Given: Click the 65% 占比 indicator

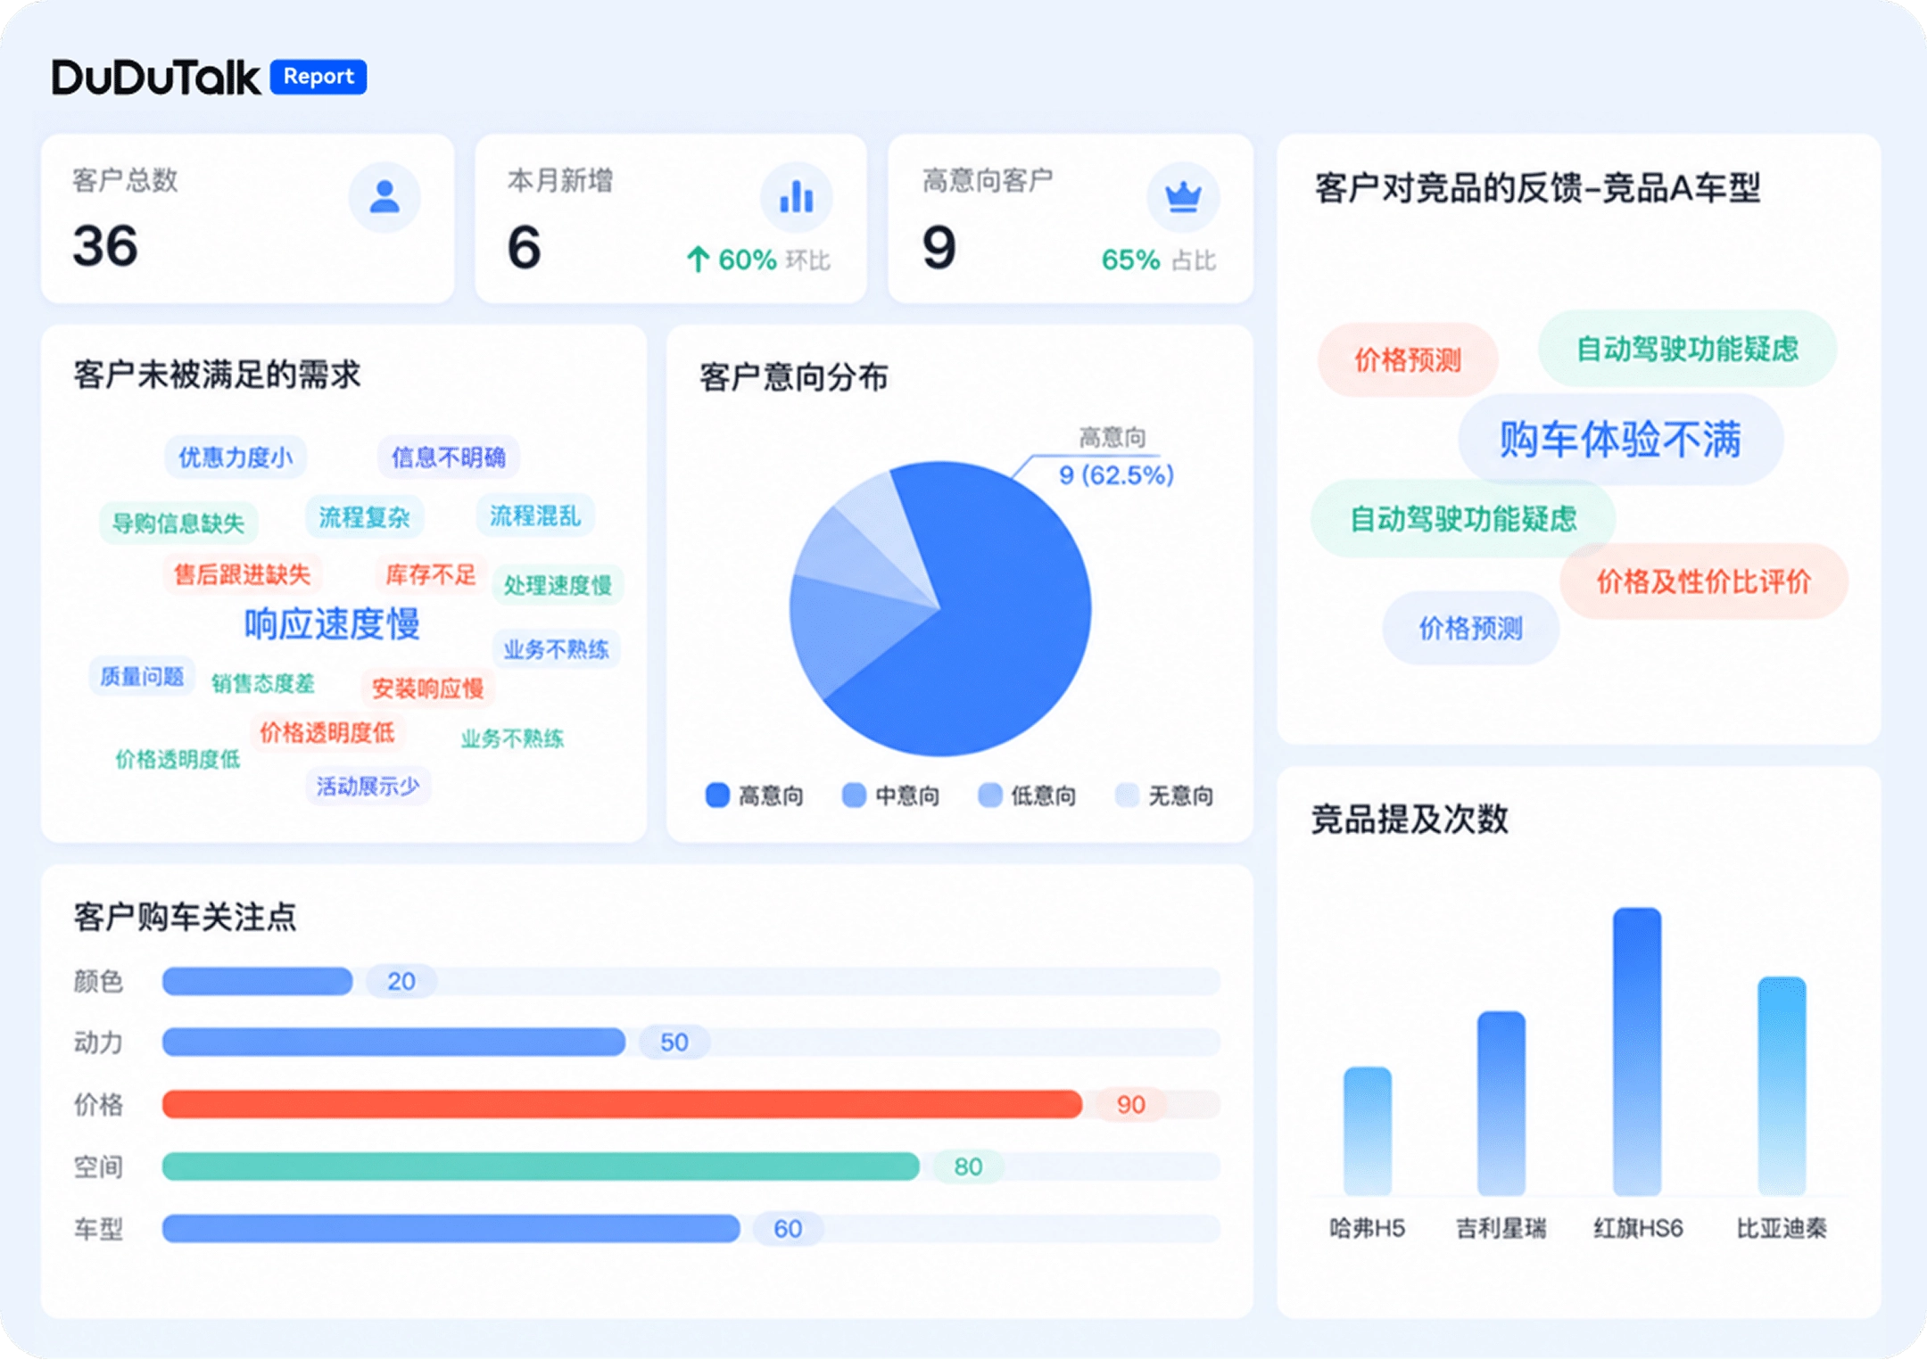Looking at the screenshot, I should click(x=1159, y=260).
